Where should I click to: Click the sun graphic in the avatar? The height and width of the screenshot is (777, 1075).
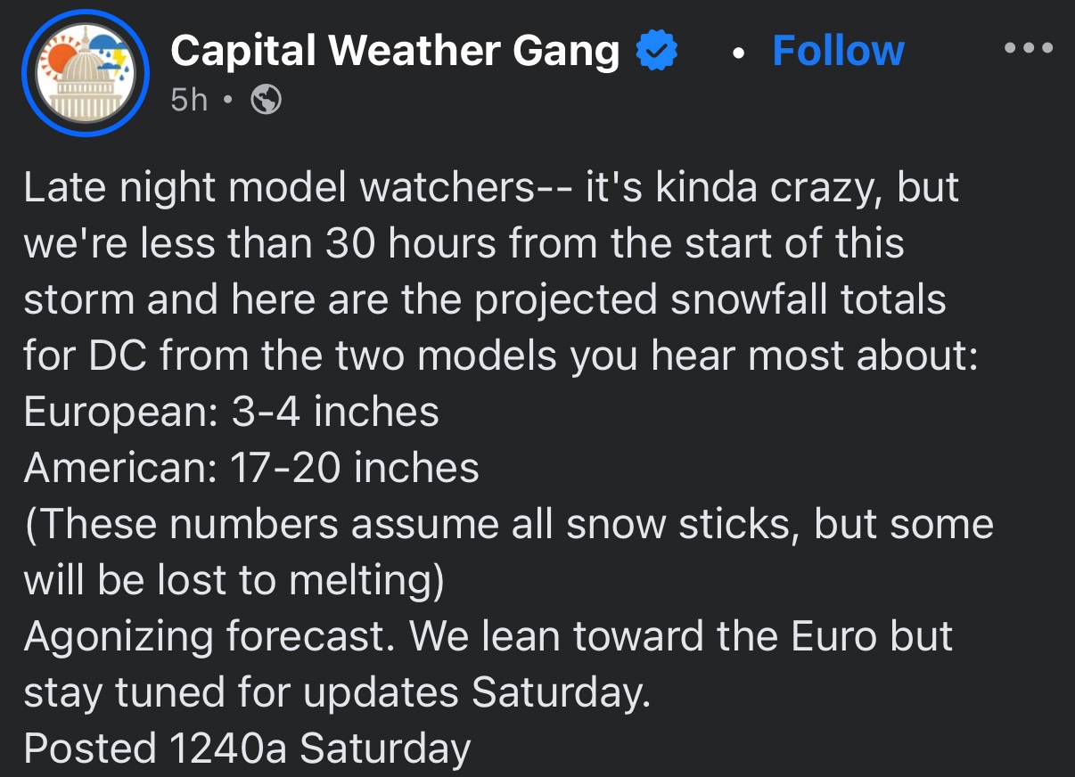(64, 61)
